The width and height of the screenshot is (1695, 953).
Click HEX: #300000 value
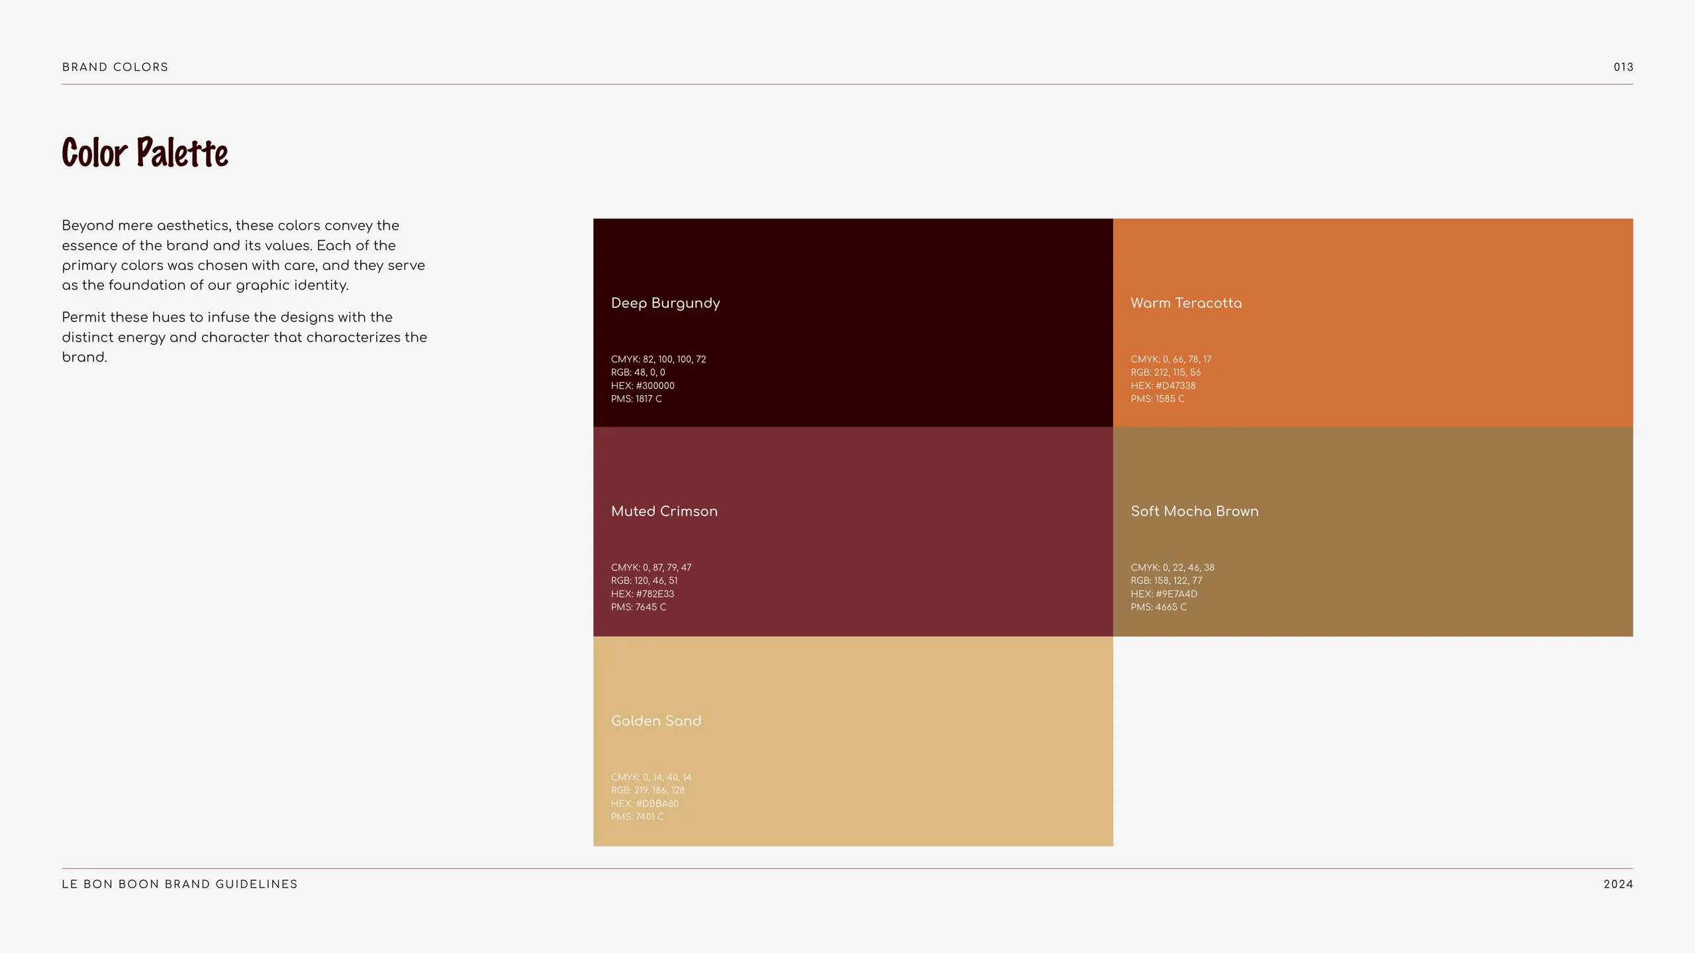pyautogui.click(x=642, y=386)
